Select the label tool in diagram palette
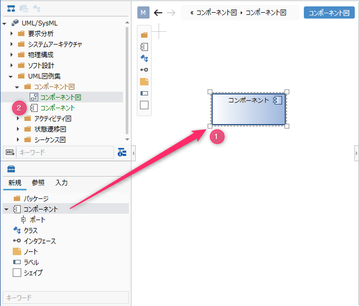 (144, 93)
